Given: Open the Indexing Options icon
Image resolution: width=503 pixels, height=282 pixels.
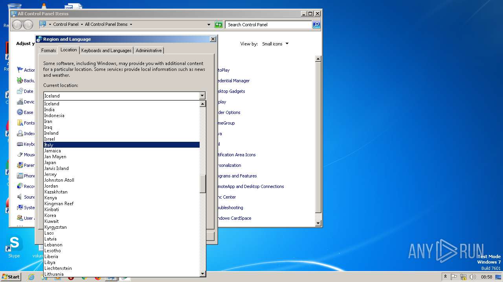Looking at the screenshot, I should 20,133.
